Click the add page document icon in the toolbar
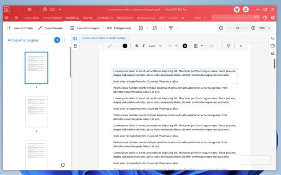The width and height of the screenshot is (281, 175). pyautogui.click(x=141, y=28)
